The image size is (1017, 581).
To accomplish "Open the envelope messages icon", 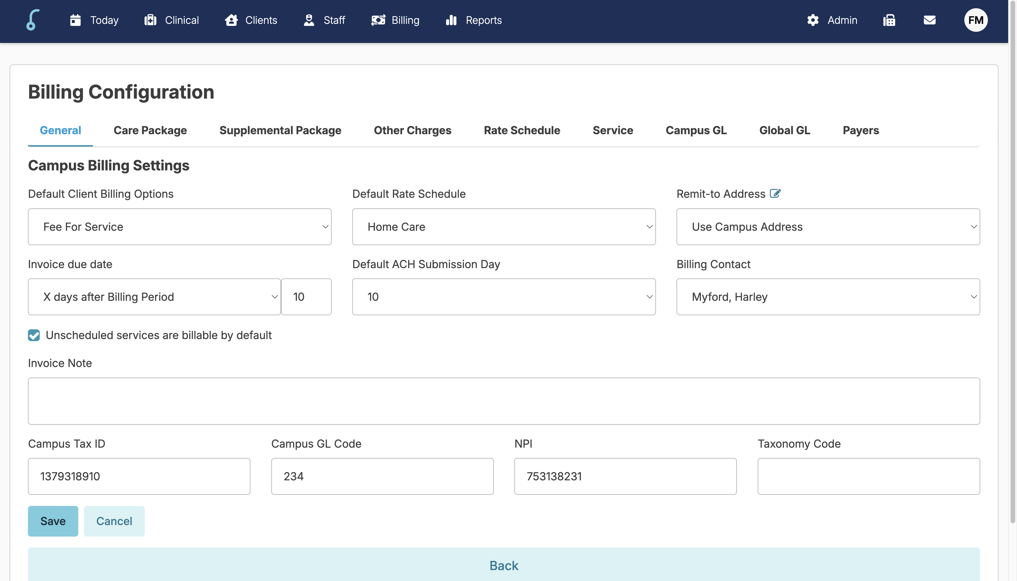I will [930, 20].
